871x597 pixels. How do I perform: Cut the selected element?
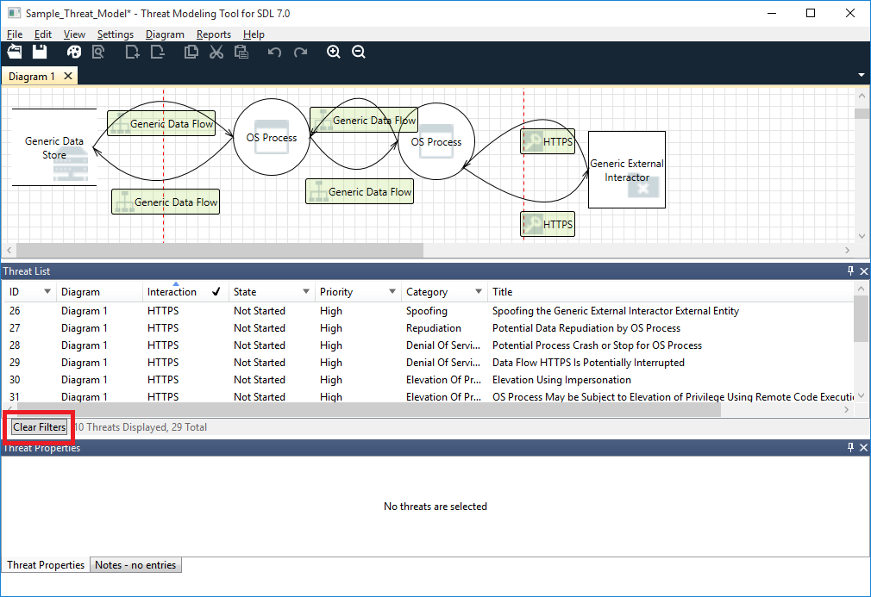click(216, 52)
